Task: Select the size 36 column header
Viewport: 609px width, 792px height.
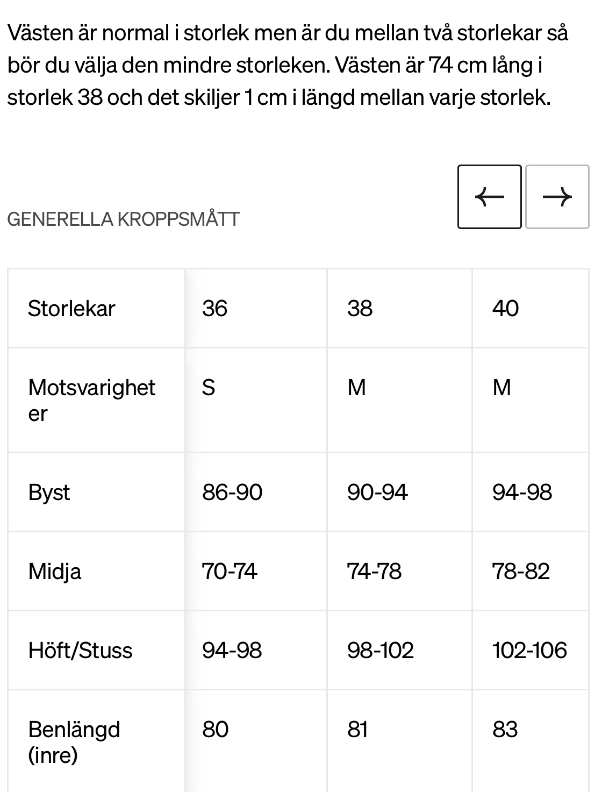Action: click(256, 308)
